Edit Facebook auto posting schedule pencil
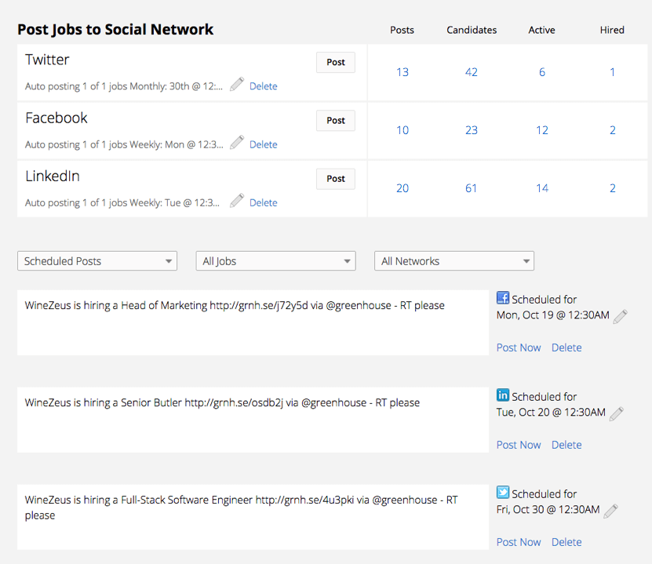652x564 pixels. pos(237,143)
